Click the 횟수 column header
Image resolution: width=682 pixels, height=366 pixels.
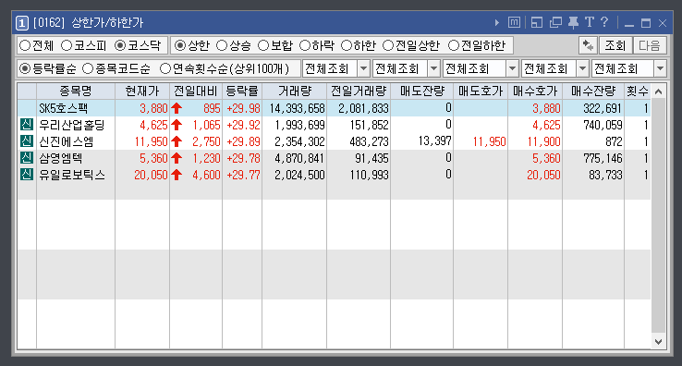(x=638, y=91)
